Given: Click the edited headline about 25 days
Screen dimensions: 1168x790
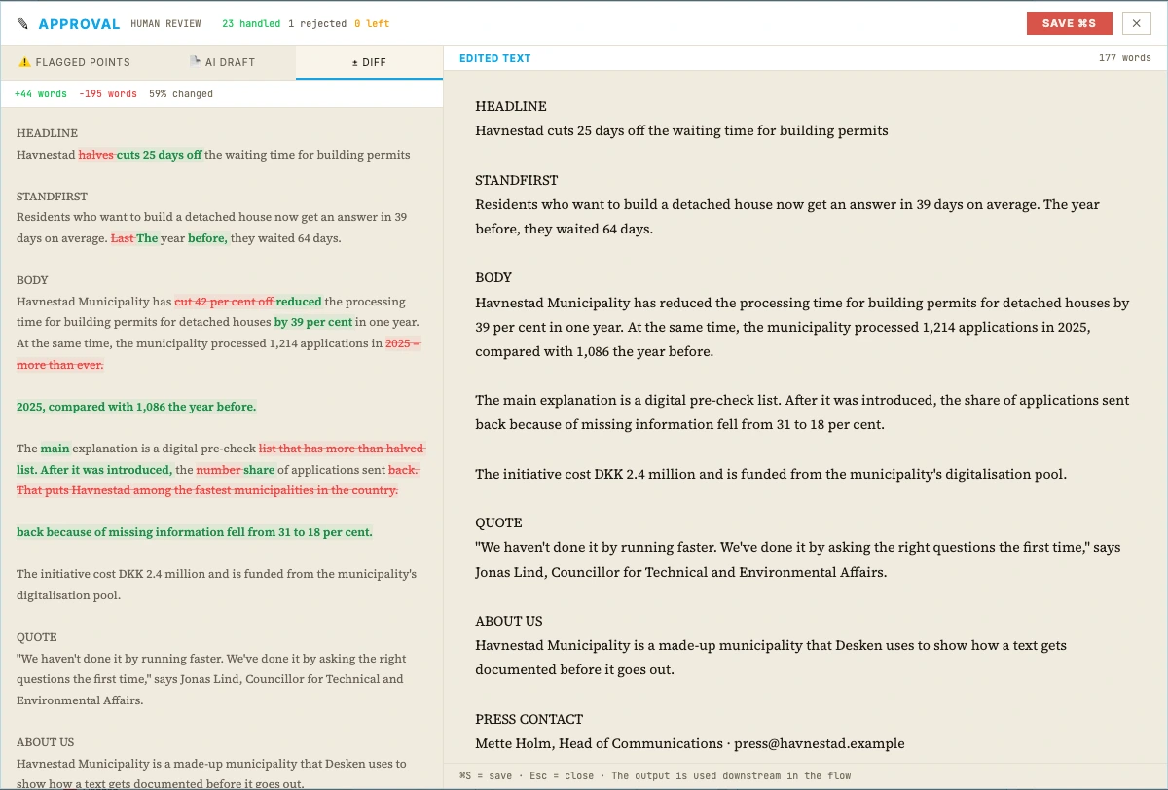Looking at the screenshot, I should coord(681,130).
